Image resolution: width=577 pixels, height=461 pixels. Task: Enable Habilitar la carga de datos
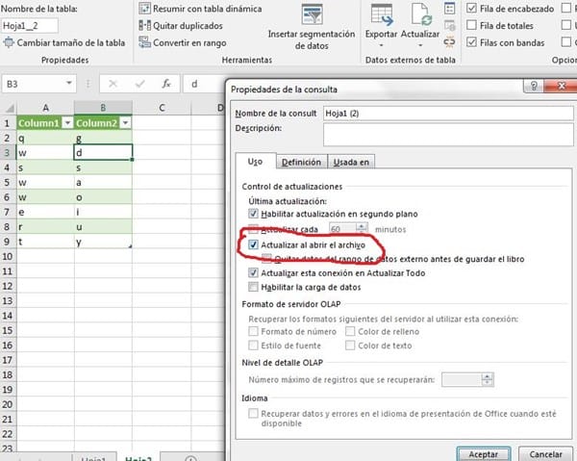253,287
